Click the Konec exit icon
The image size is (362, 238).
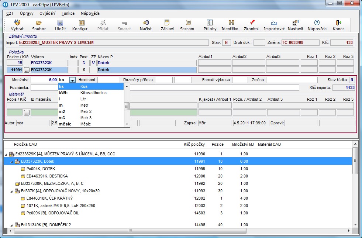(x=338, y=23)
